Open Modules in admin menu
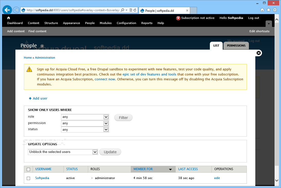281x188 pixels. pyautogui.click(x=106, y=23)
